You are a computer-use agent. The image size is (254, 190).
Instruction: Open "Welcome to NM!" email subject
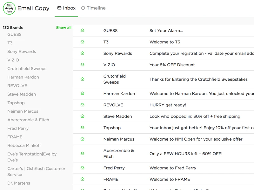click(196, 139)
